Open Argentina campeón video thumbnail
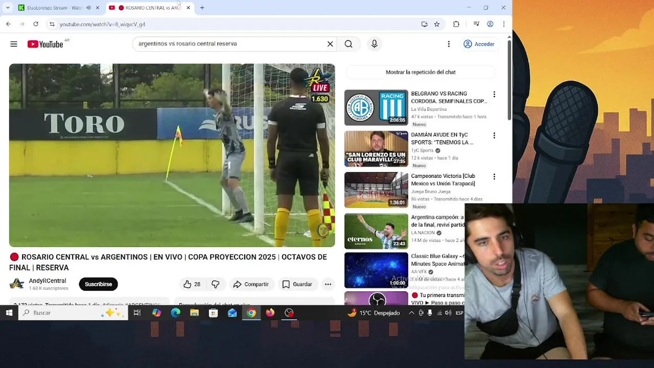The height and width of the screenshot is (368, 654). [x=376, y=231]
